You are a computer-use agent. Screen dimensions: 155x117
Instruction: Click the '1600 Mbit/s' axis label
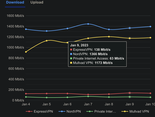point(15,16)
